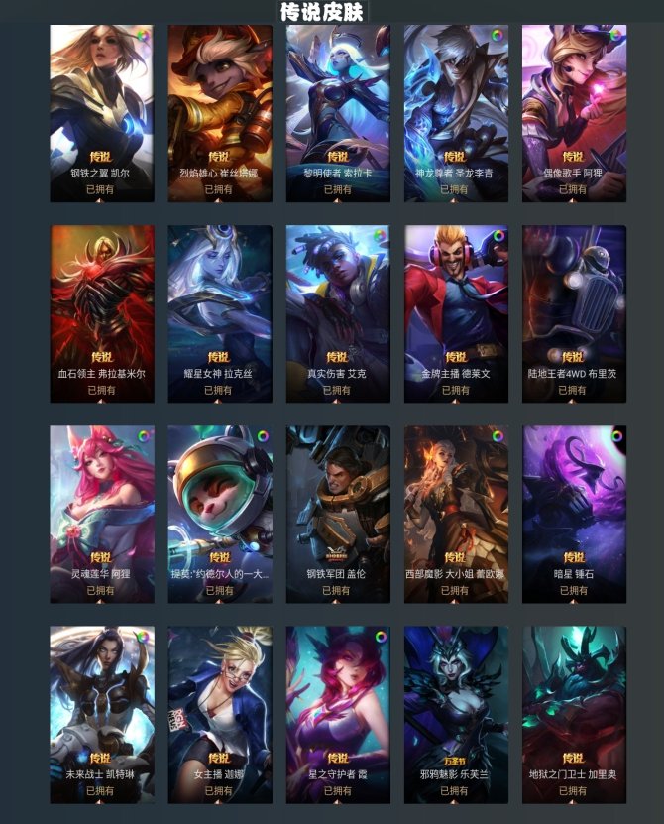Select chroma wheel on 星之守护者 霞 card
664x824 pixels.
tap(381, 637)
